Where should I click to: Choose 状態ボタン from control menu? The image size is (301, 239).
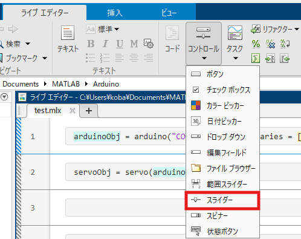click(x=222, y=231)
